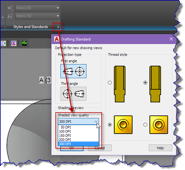This screenshot has width=185, height=170.
Task: Expand Shaded view quality combo box
Action: [x=78, y=122]
